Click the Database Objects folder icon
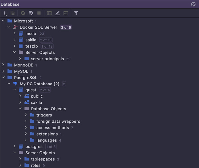The width and height of the screenshot is (199, 168). click(x=27, y=109)
